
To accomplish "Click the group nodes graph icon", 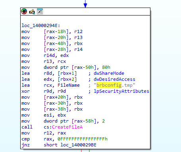I will point(40,12).
